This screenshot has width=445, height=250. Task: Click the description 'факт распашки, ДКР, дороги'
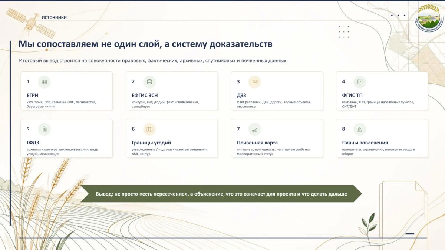pos(274,104)
